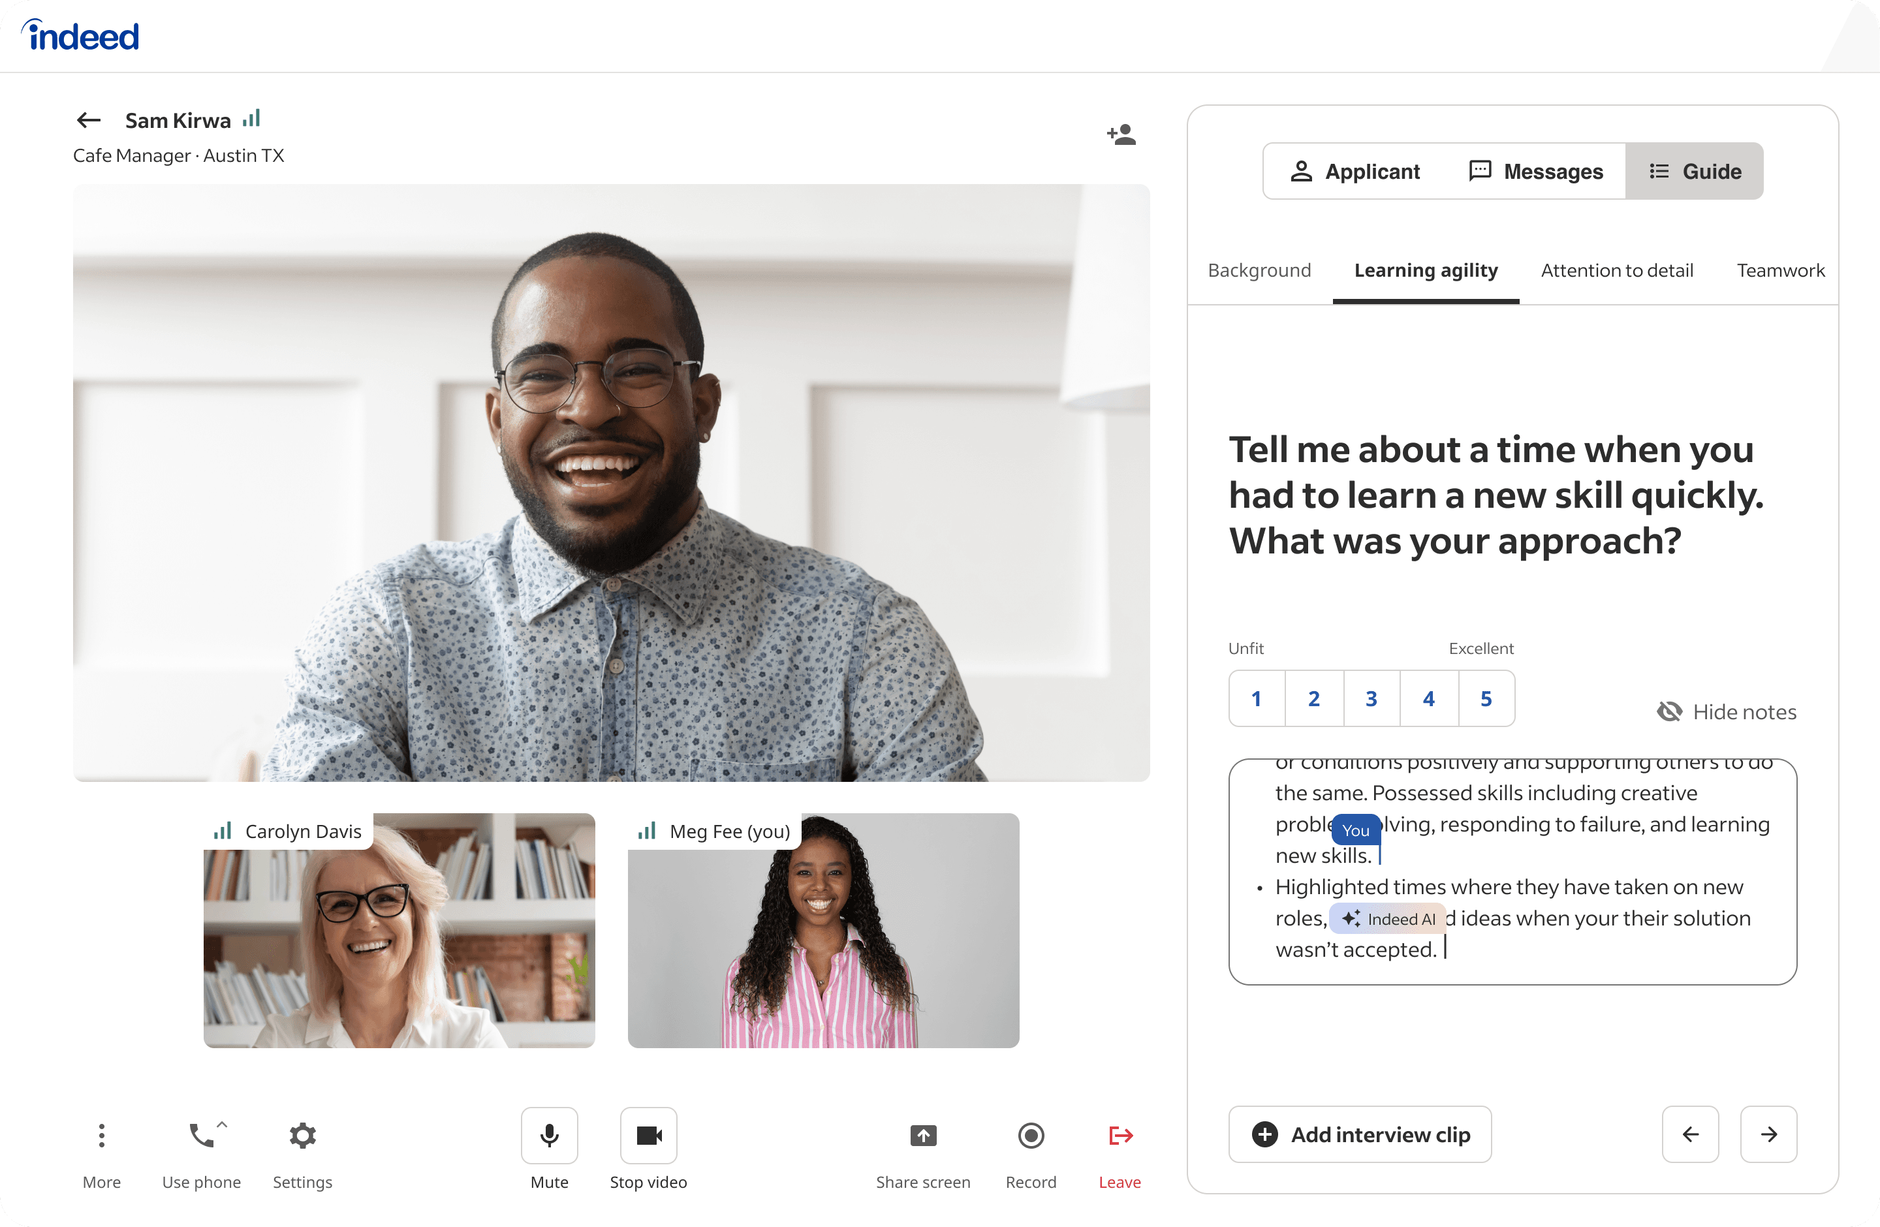Click the add participant icon
The height and width of the screenshot is (1227, 1880).
(1121, 134)
